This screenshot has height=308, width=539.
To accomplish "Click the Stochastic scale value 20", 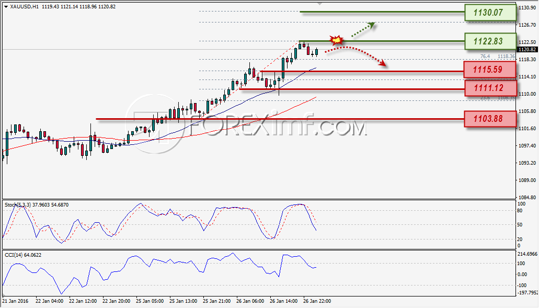I will pos(520,239).
